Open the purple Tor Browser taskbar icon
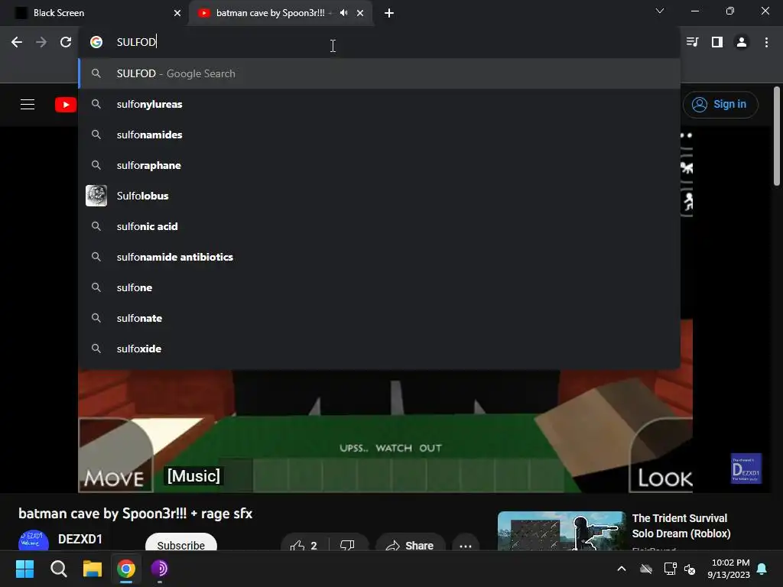Screen dimensions: 783x587 [160, 569]
